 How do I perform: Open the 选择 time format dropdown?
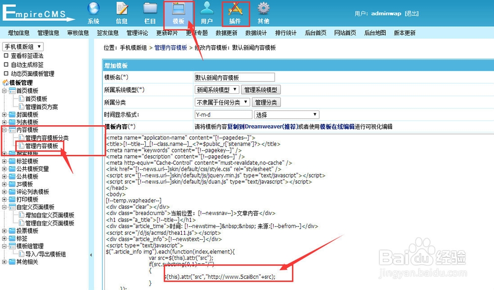click(x=287, y=115)
